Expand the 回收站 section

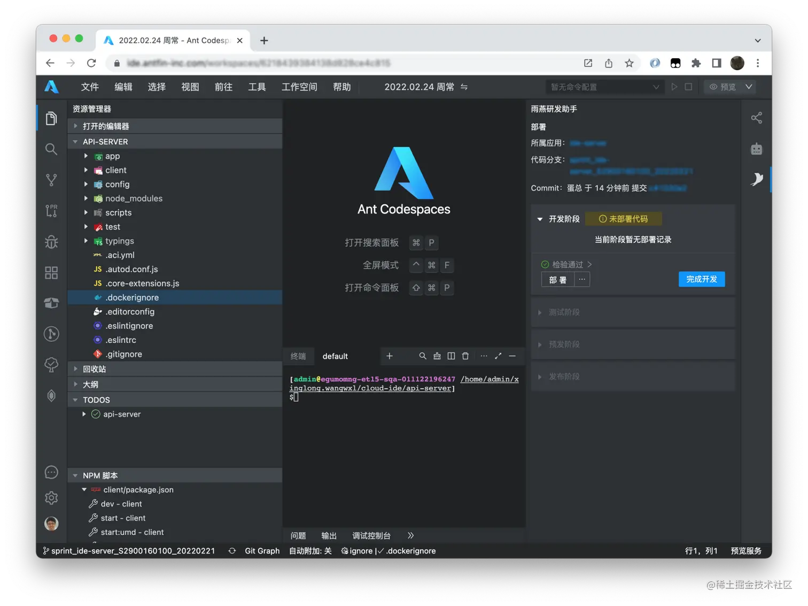tap(175, 369)
